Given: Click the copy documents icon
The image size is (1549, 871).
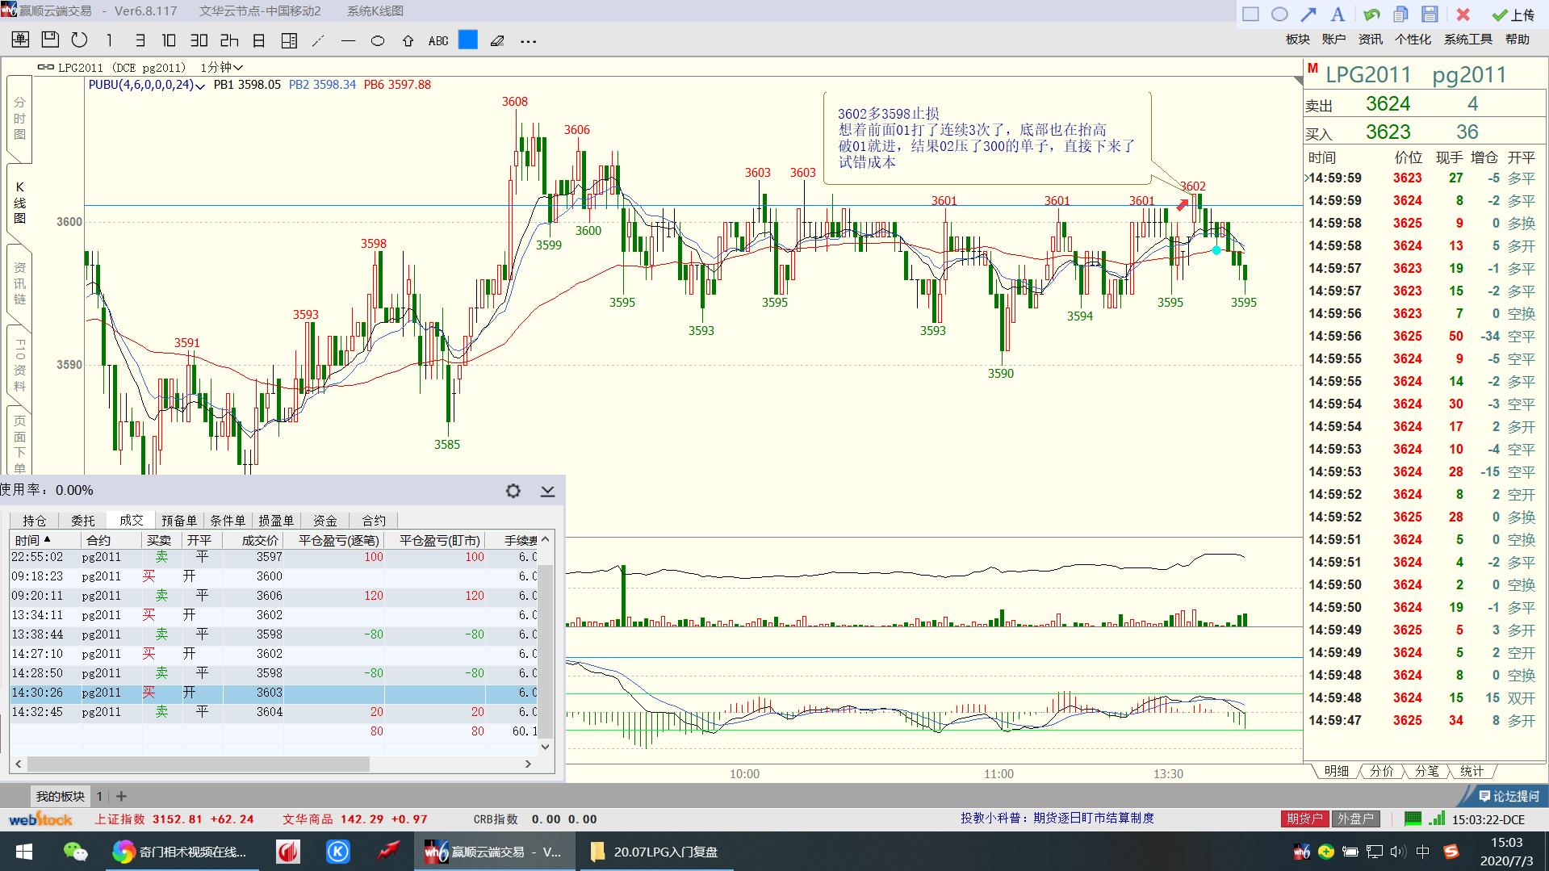Looking at the screenshot, I should pyautogui.click(x=1400, y=14).
